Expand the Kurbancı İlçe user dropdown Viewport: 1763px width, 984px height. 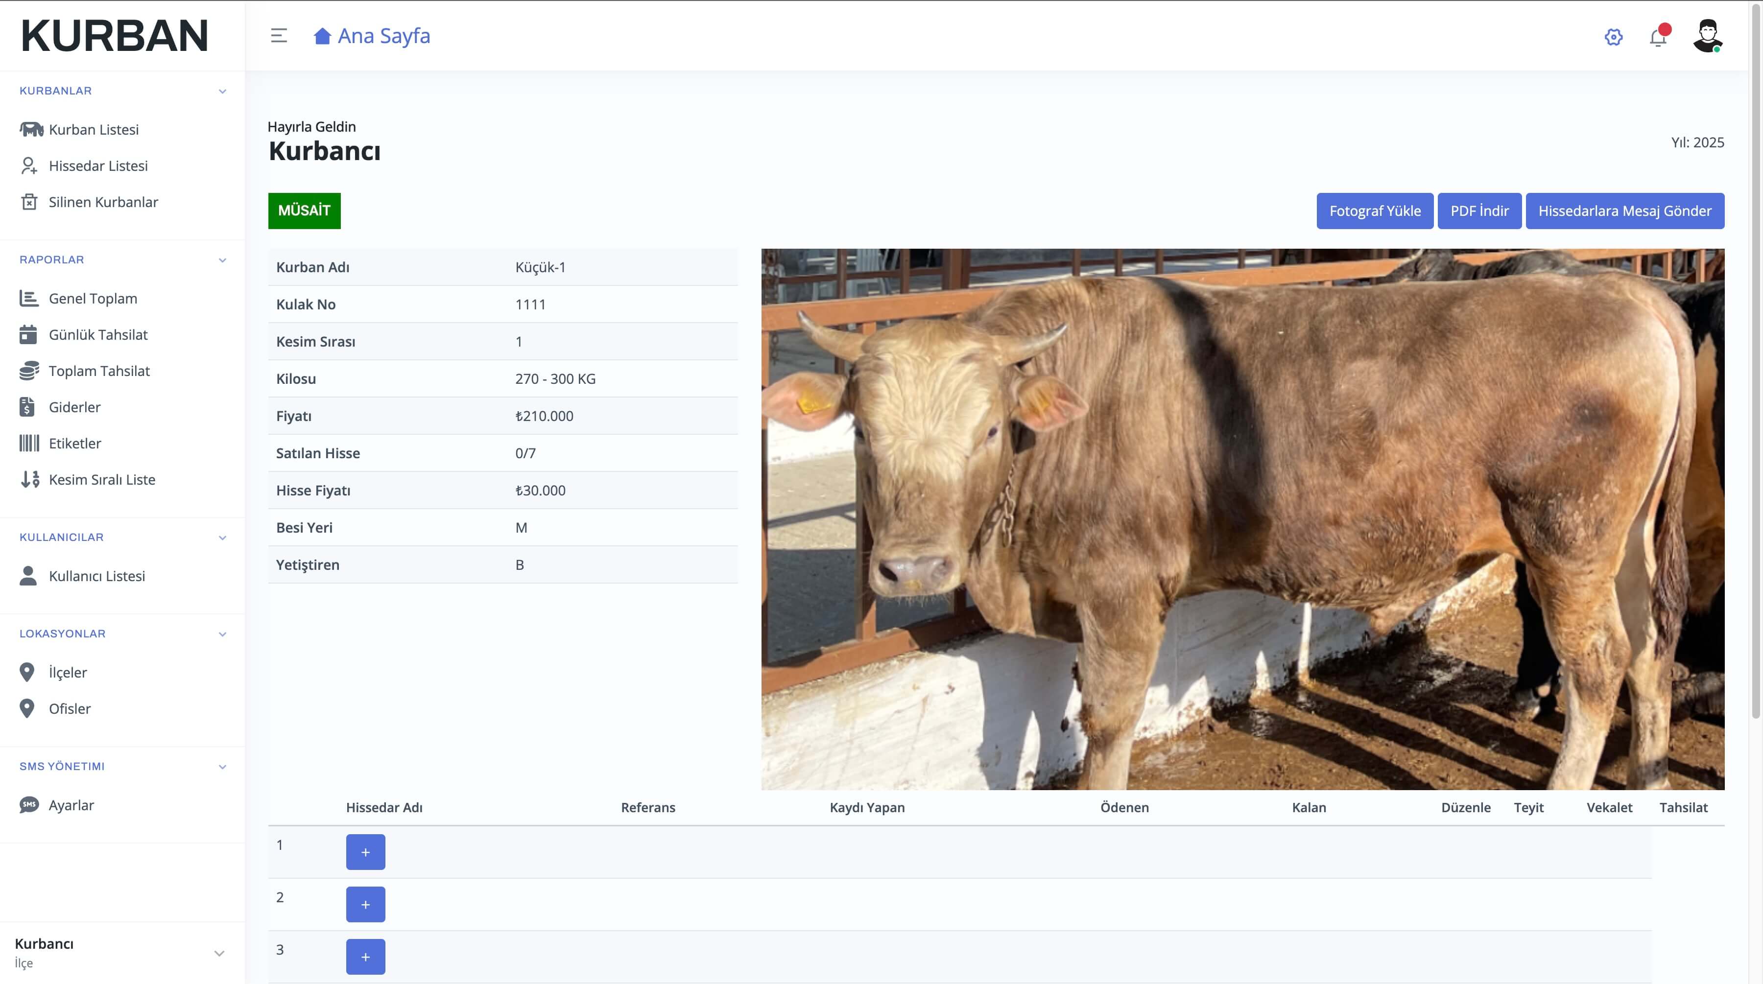click(219, 953)
